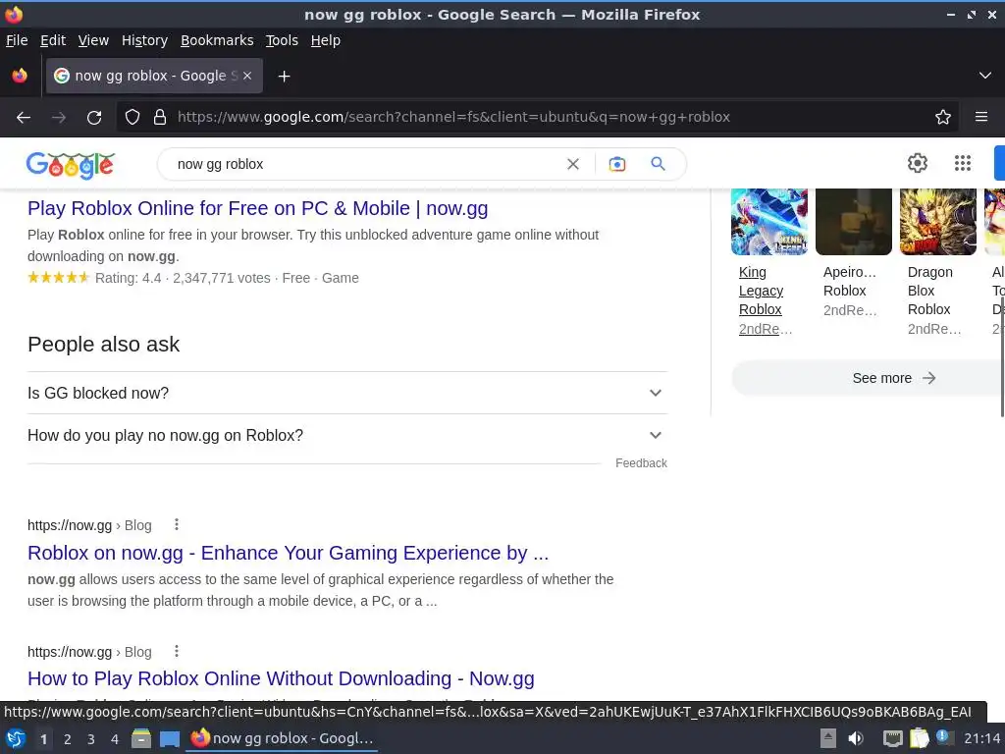The image size is (1005, 754).
Task: Open 'Roblox on now.gg - Enhance Your Gaming' link
Action: pos(288,553)
